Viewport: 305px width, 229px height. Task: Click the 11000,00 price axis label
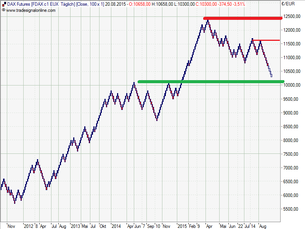point(292,58)
